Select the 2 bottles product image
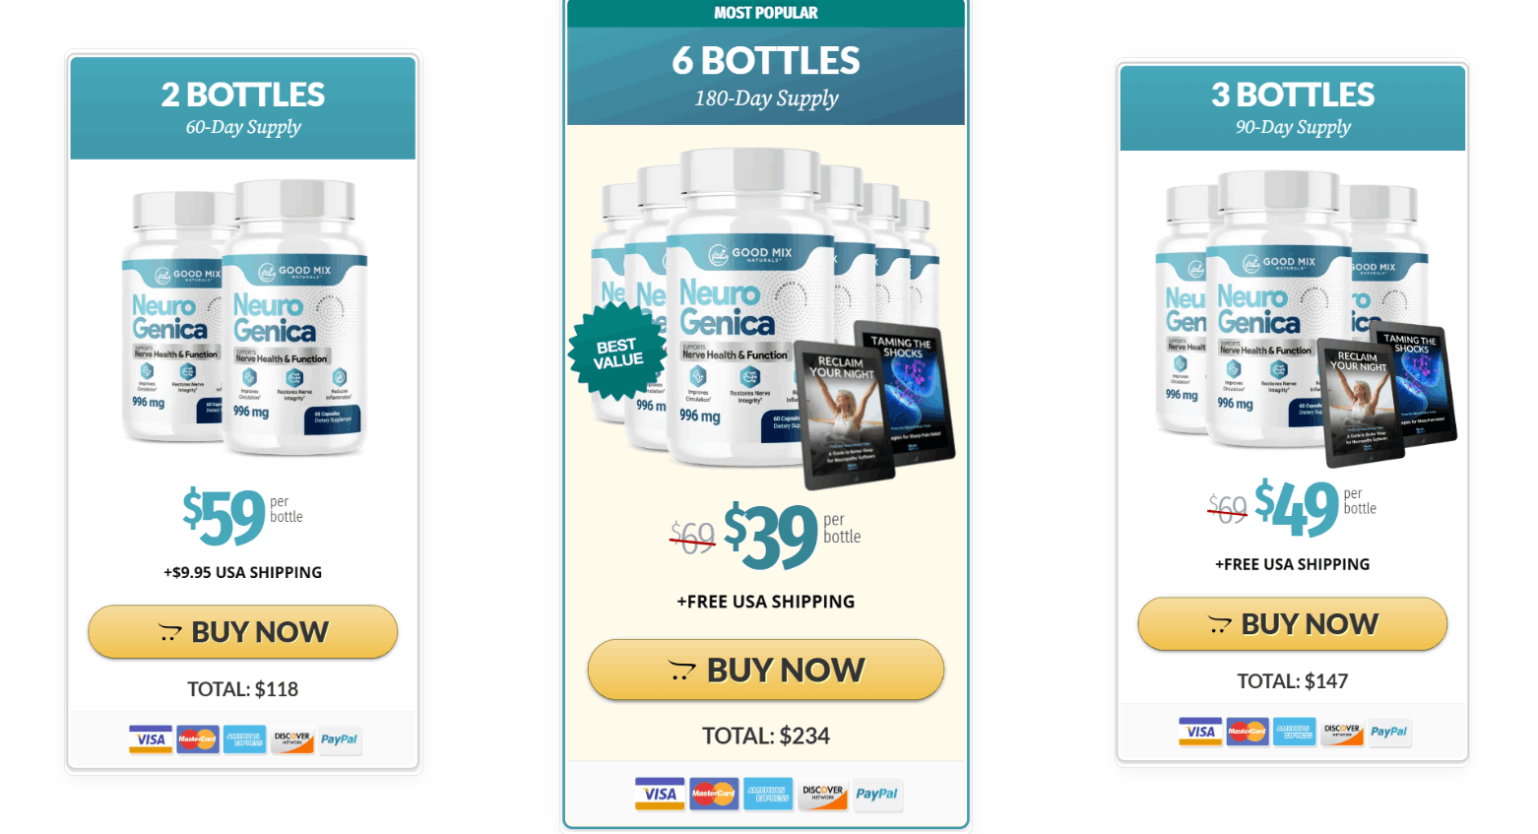Image resolution: width=1538 pixels, height=834 pixels. [x=244, y=317]
